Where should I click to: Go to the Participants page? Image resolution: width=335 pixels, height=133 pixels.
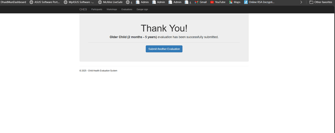coord(97,9)
